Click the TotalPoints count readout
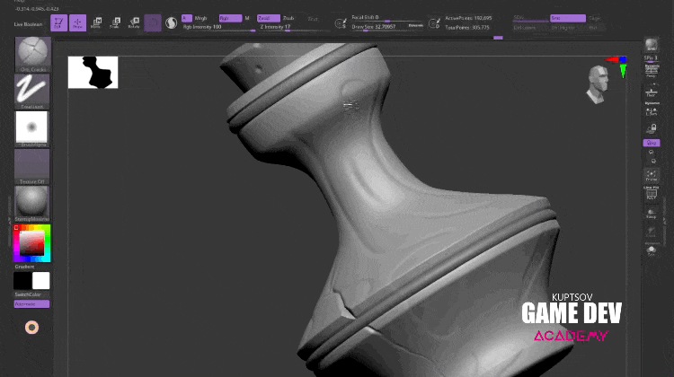This screenshot has height=377, width=674. tap(467, 28)
